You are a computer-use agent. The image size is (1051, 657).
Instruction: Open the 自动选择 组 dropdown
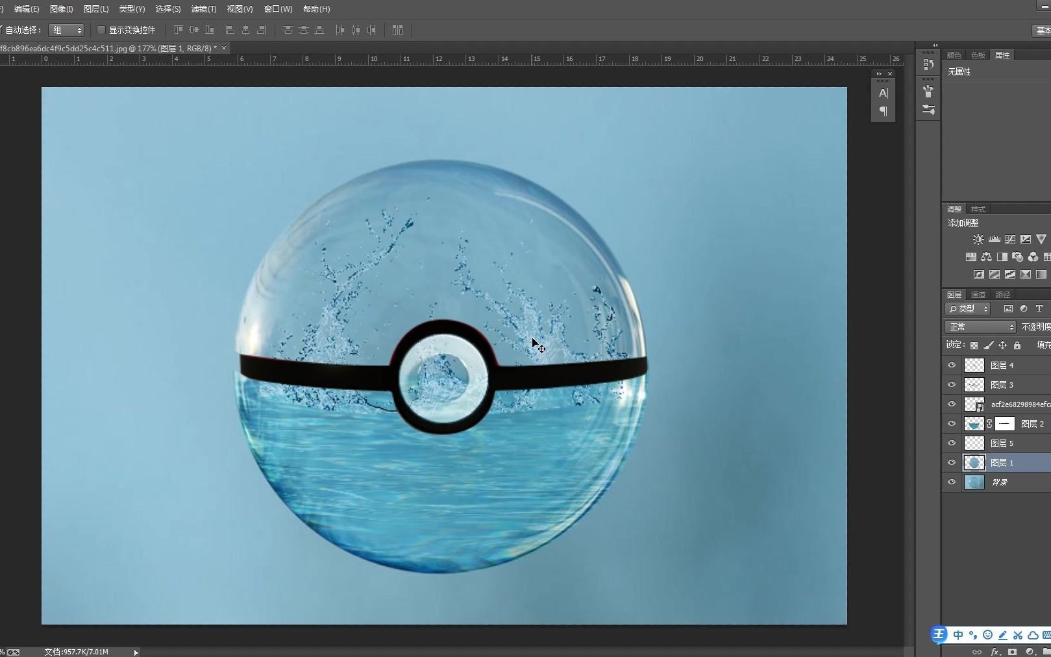pyautogui.click(x=66, y=30)
